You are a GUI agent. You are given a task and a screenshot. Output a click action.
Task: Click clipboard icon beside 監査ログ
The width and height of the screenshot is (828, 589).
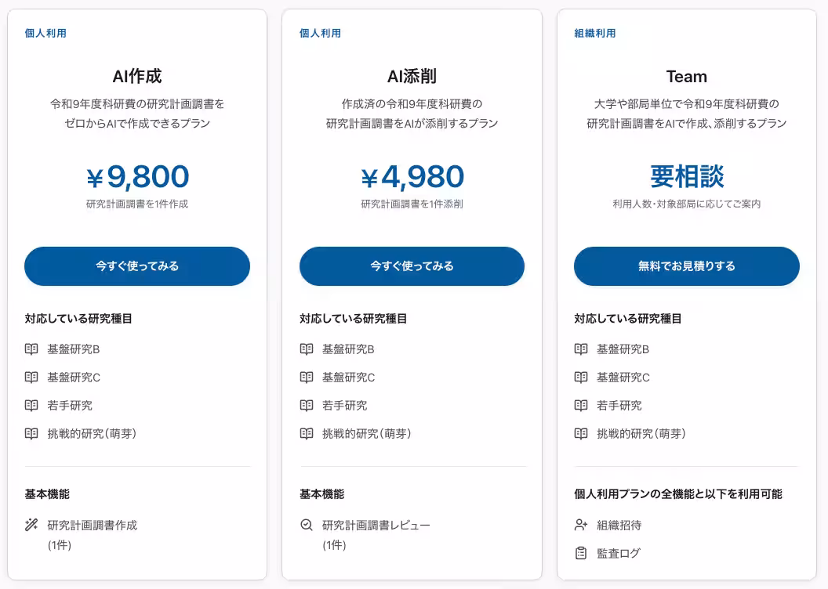point(581,553)
